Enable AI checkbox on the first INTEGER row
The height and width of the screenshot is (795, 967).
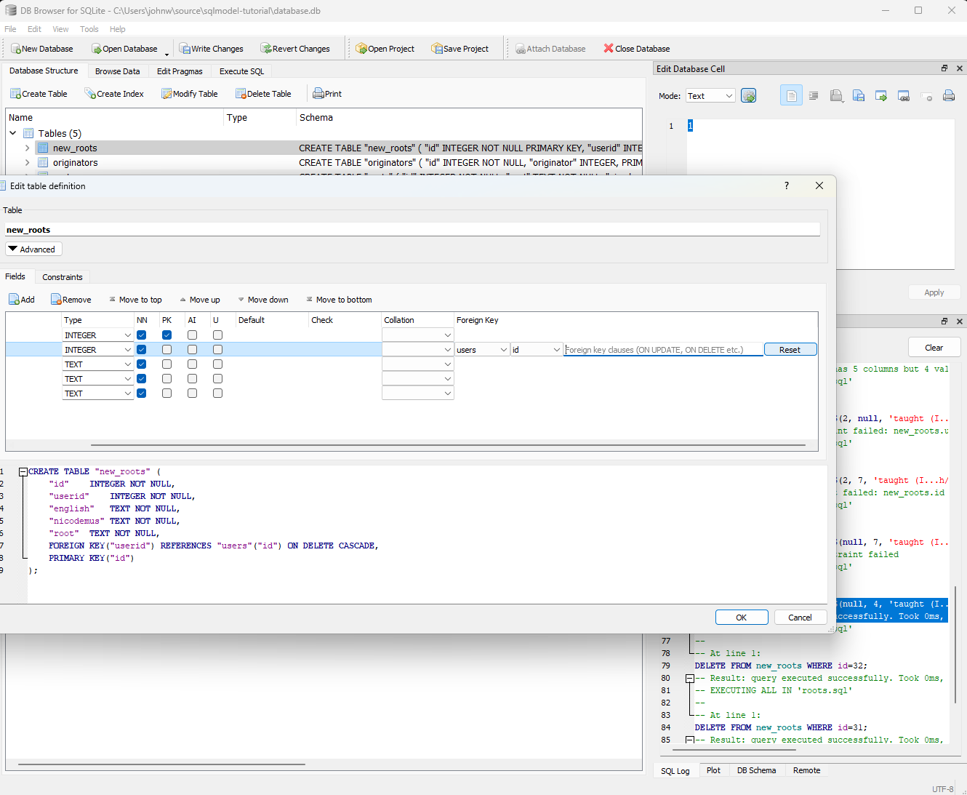tap(193, 335)
